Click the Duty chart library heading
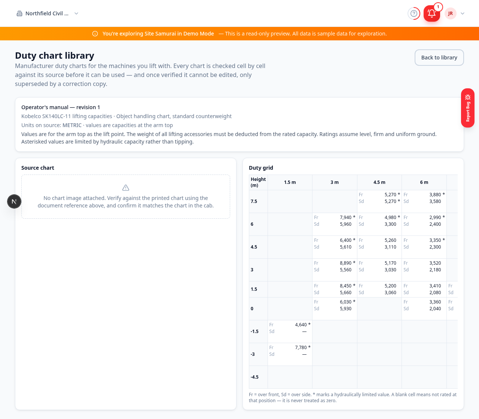This screenshot has height=419, width=479. [x=55, y=55]
